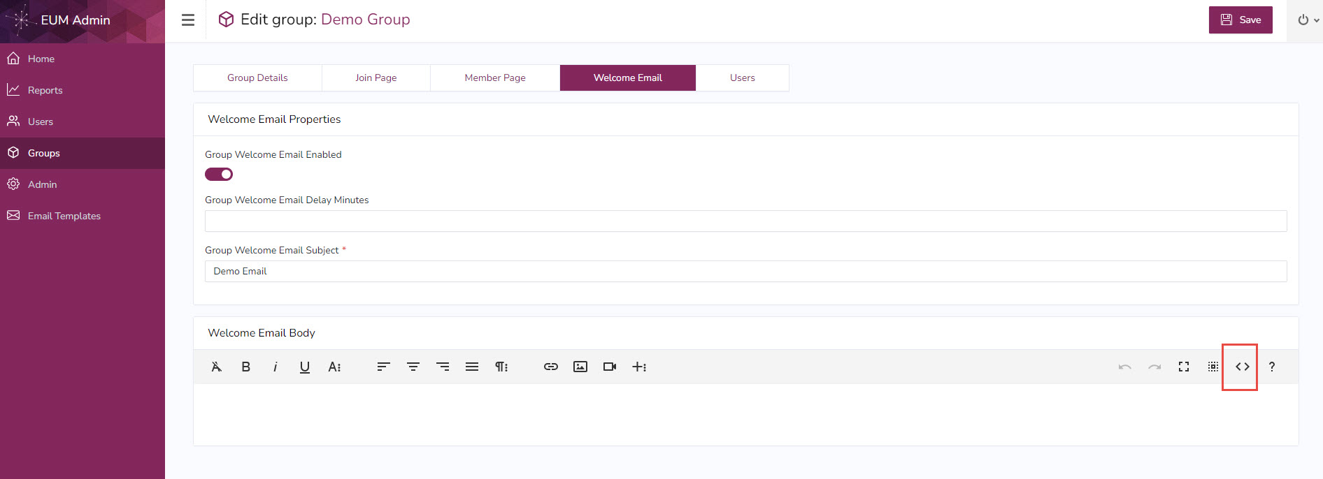Screen dimensions: 1323x479
Task: Open the more text options icon
Action: [x=334, y=367]
